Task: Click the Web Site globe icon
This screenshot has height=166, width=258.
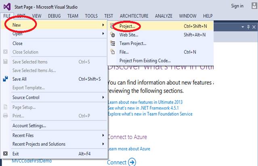Action: [x=112, y=35]
